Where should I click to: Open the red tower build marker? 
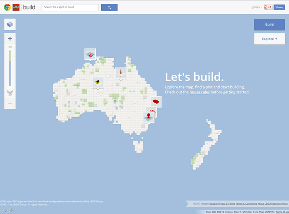coord(120,73)
